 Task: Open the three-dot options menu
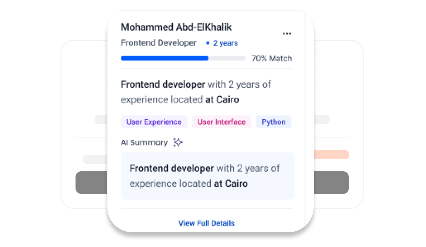click(x=287, y=34)
